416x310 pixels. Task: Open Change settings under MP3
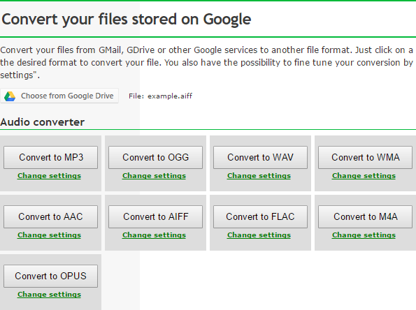click(x=50, y=176)
